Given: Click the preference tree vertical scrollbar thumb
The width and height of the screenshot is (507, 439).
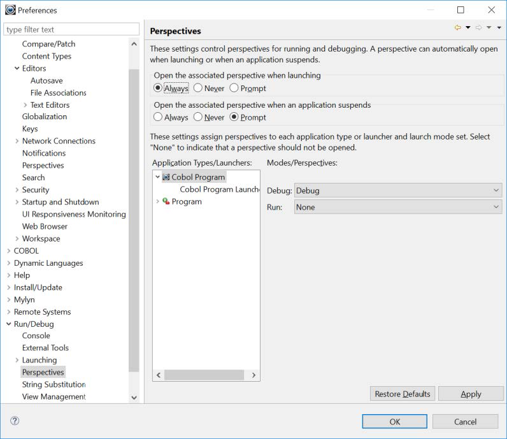Looking at the screenshot, I should (134, 220).
